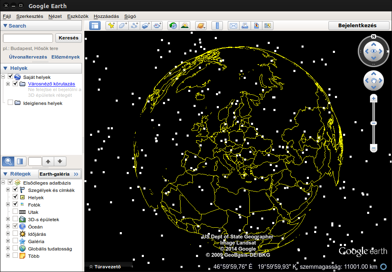Open the Nézet menu

[55, 16]
